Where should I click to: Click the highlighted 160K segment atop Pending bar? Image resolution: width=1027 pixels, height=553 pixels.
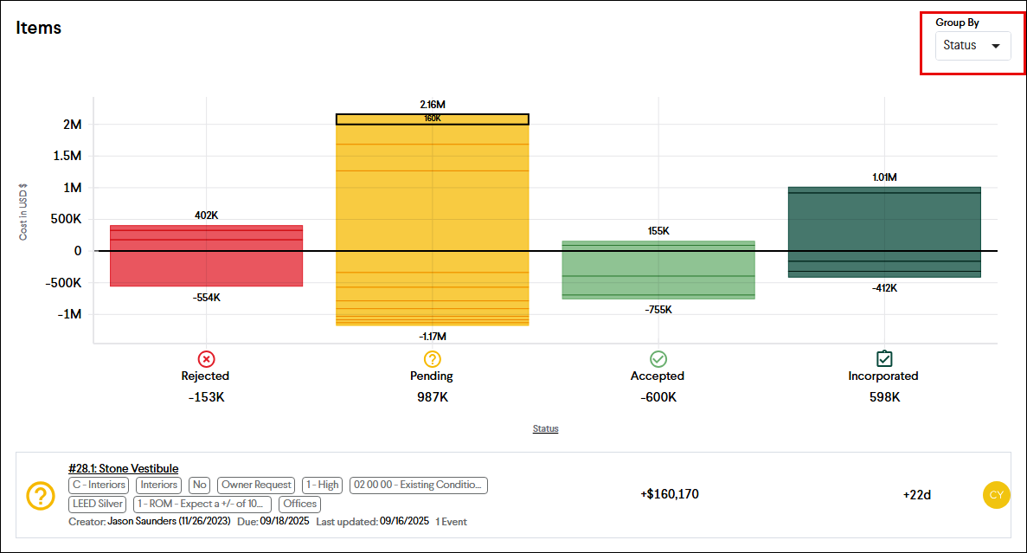(x=432, y=119)
